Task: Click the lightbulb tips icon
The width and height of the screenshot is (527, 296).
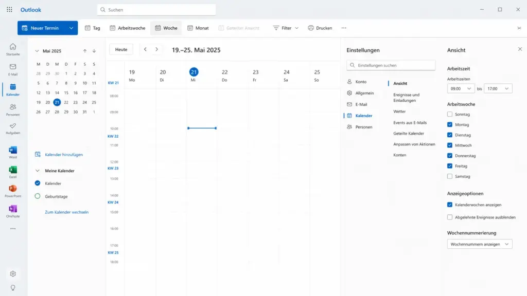Action: click(13, 288)
